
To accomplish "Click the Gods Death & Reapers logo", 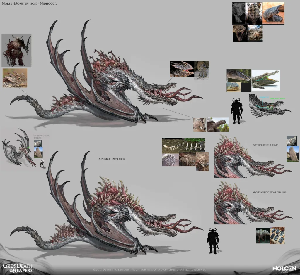I will [18, 268].
